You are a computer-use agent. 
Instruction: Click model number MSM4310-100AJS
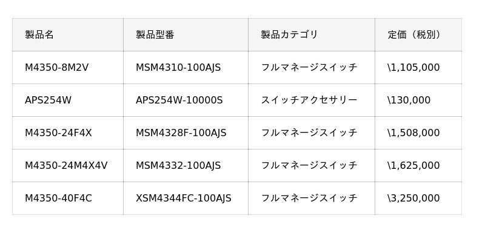(x=178, y=67)
